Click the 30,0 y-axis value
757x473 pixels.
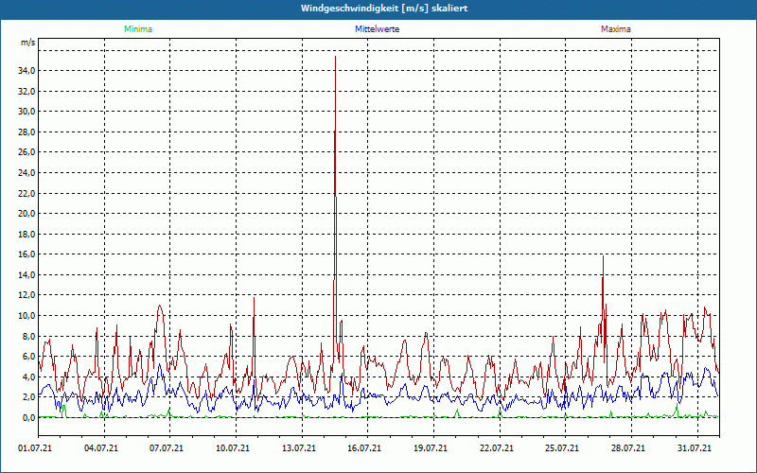[x=26, y=112]
